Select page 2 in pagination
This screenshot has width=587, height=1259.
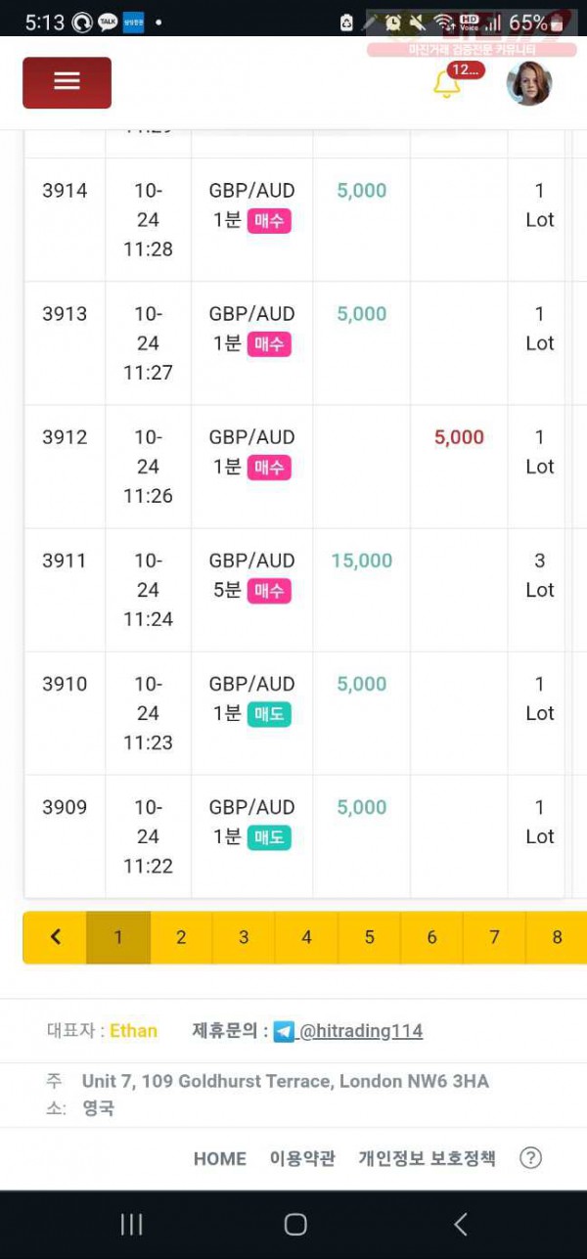(x=181, y=937)
